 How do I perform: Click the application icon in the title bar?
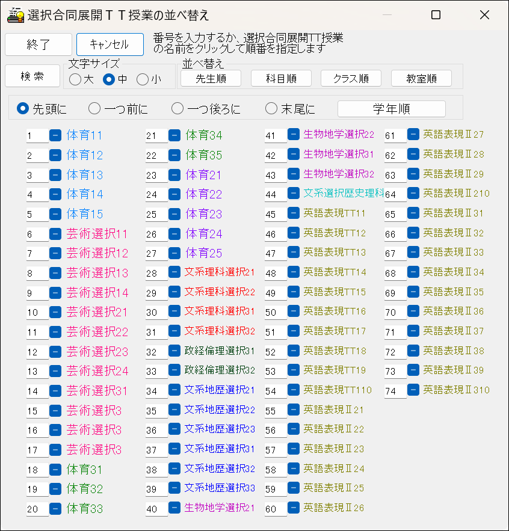pos(14,14)
